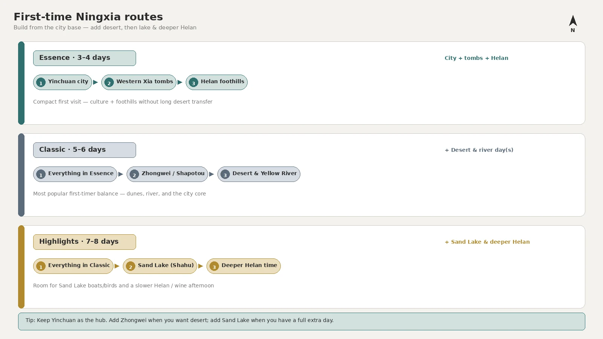
Task: Click number 3 badge beside Helan foothills
Action: coord(193,82)
